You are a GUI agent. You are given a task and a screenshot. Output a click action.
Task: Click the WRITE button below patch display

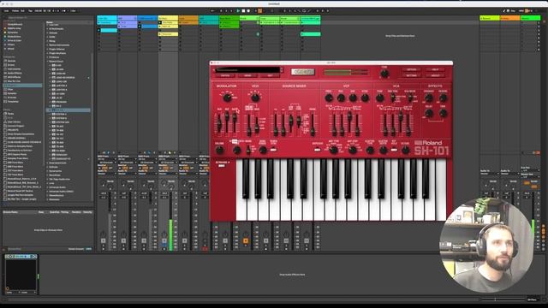247,75
